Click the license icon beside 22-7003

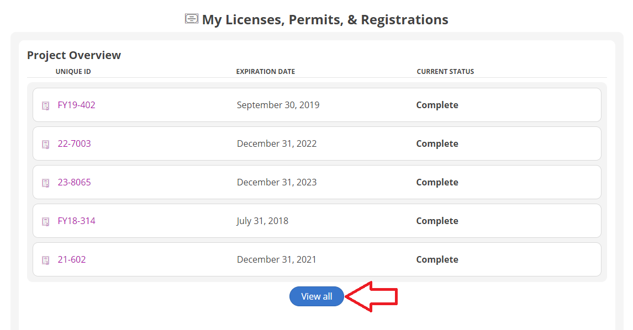(46, 144)
